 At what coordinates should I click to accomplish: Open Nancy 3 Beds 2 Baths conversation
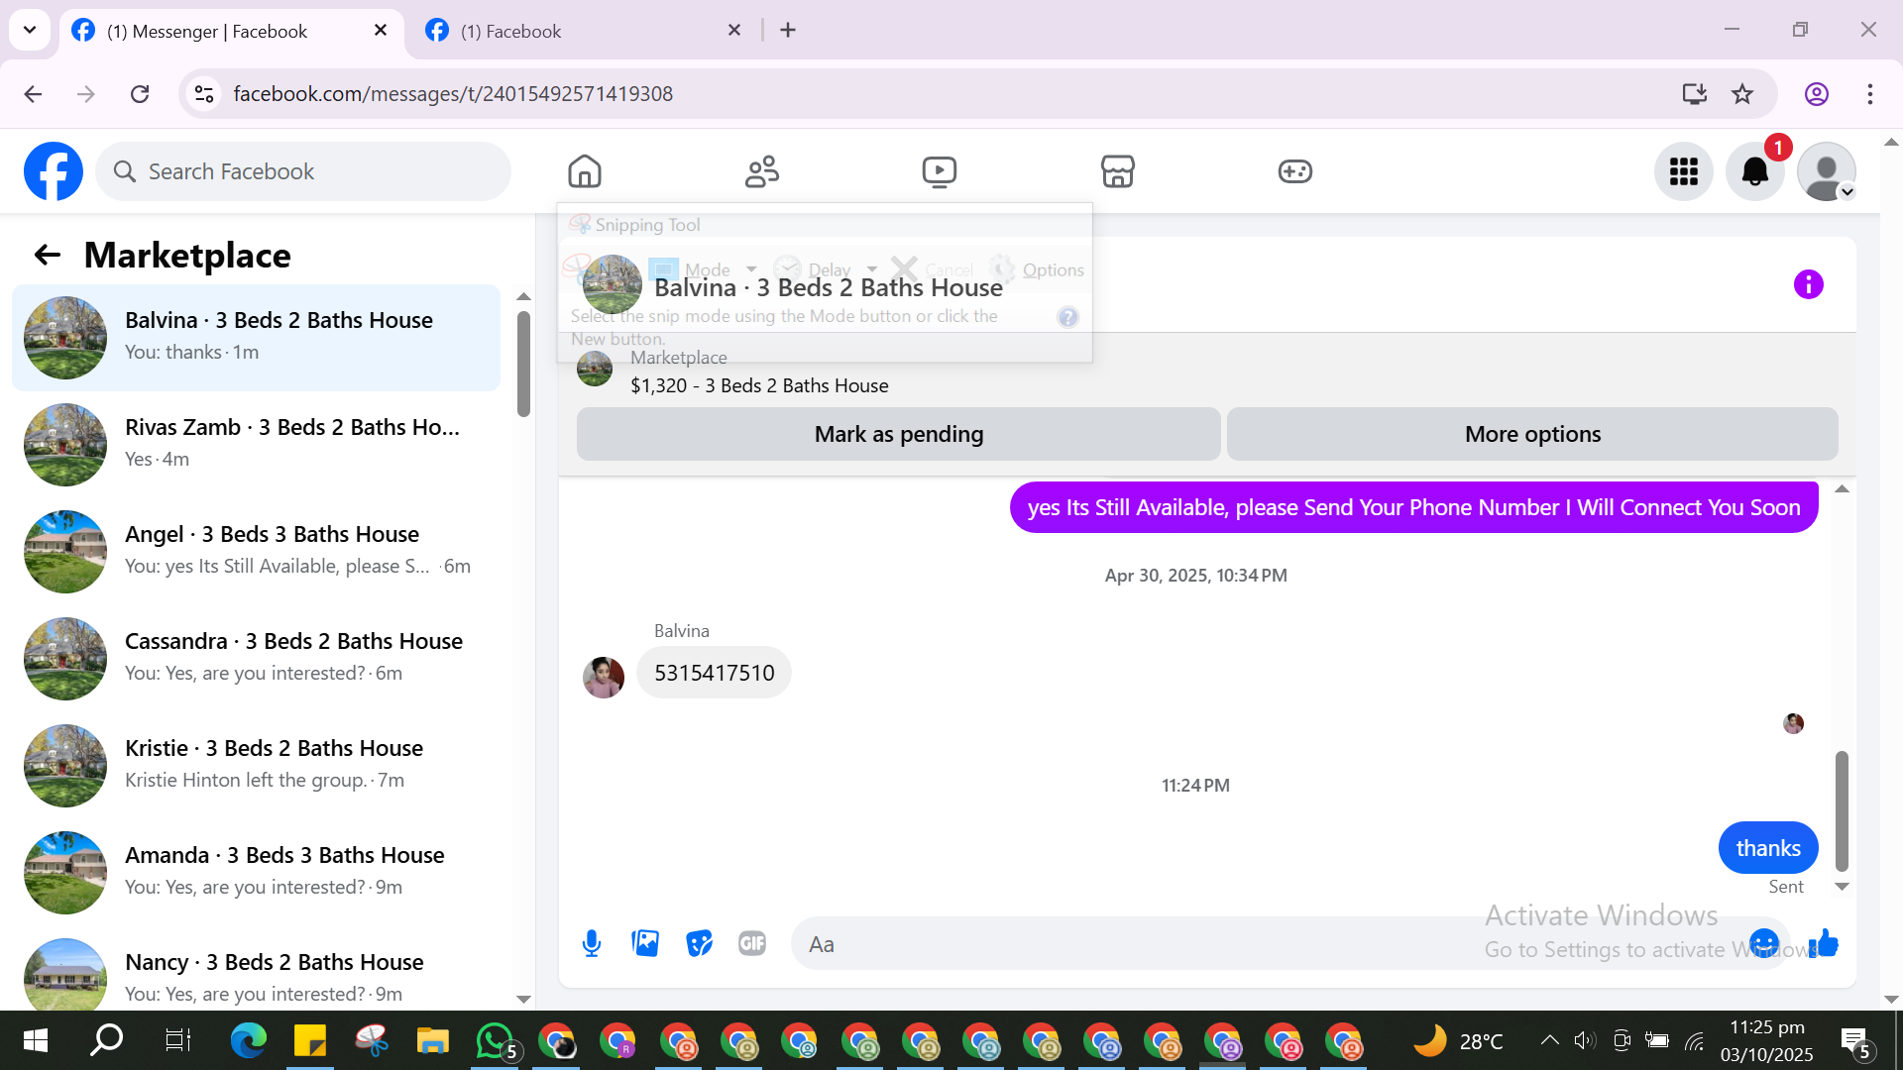click(x=256, y=971)
